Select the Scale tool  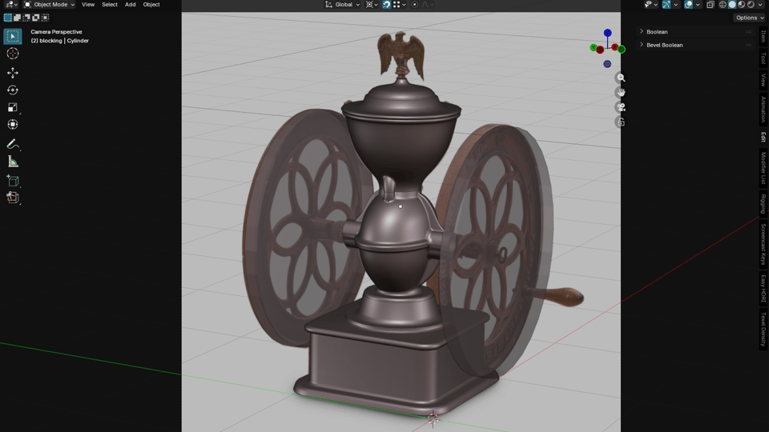[13, 107]
